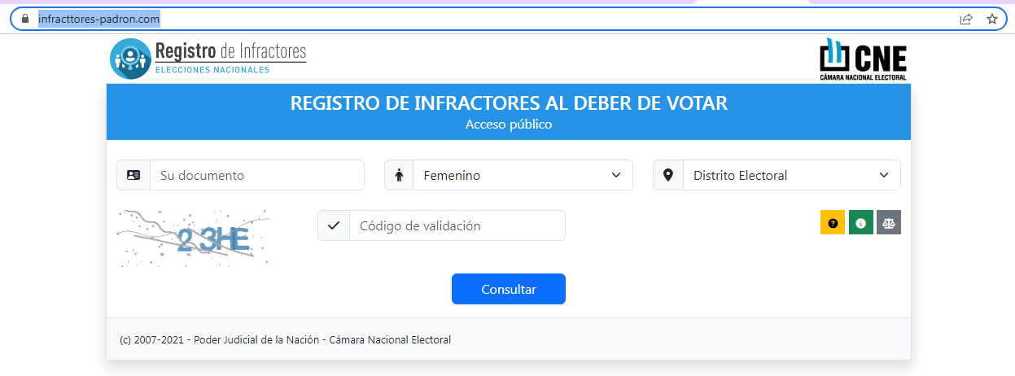Click the checkmark icon beside validation code
The height and width of the screenshot is (376, 1015).
(x=334, y=225)
